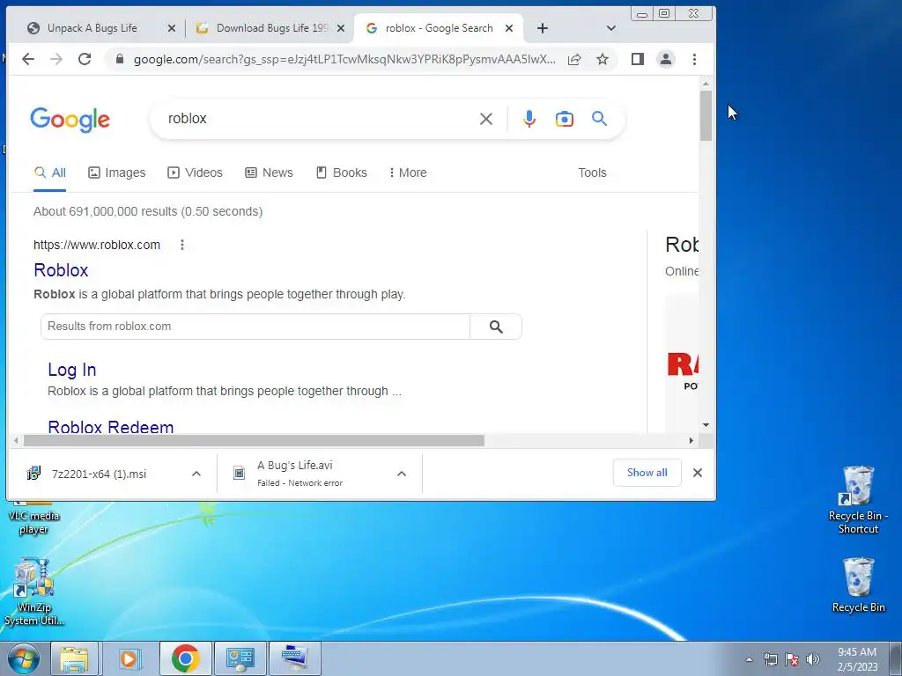Open the Action Center flag icon
Viewport: 902px width, 676px height.
pos(792,659)
